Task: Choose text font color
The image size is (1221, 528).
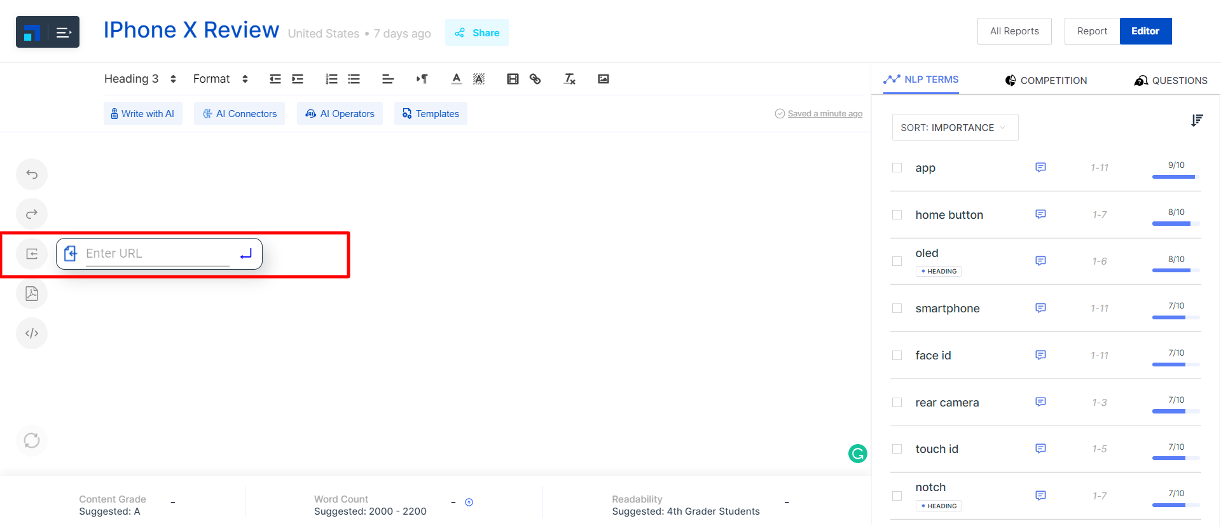Action: click(456, 79)
